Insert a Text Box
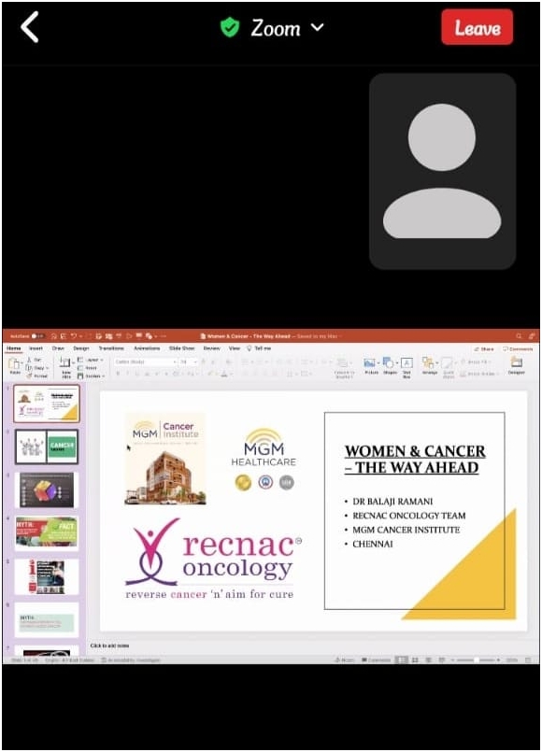This screenshot has width=542, height=752. [x=406, y=367]
